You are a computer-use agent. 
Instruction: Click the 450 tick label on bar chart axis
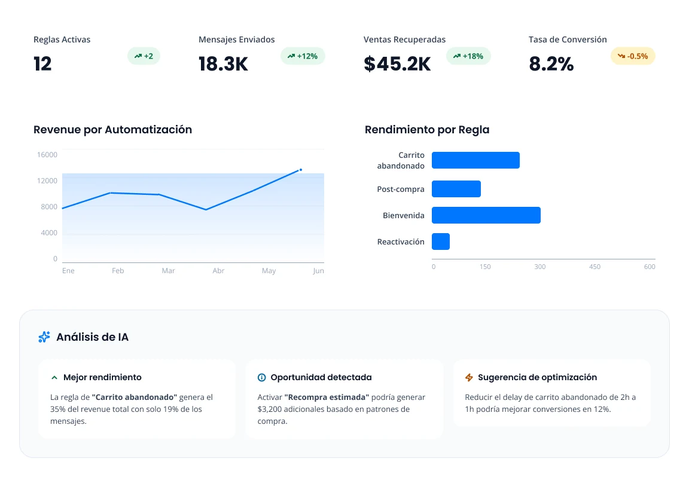coord(595,267)
